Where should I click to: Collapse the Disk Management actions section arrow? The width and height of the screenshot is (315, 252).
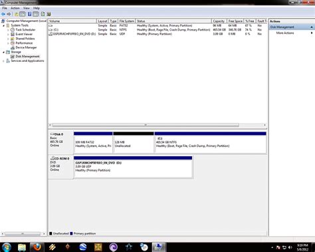(312, 27)
